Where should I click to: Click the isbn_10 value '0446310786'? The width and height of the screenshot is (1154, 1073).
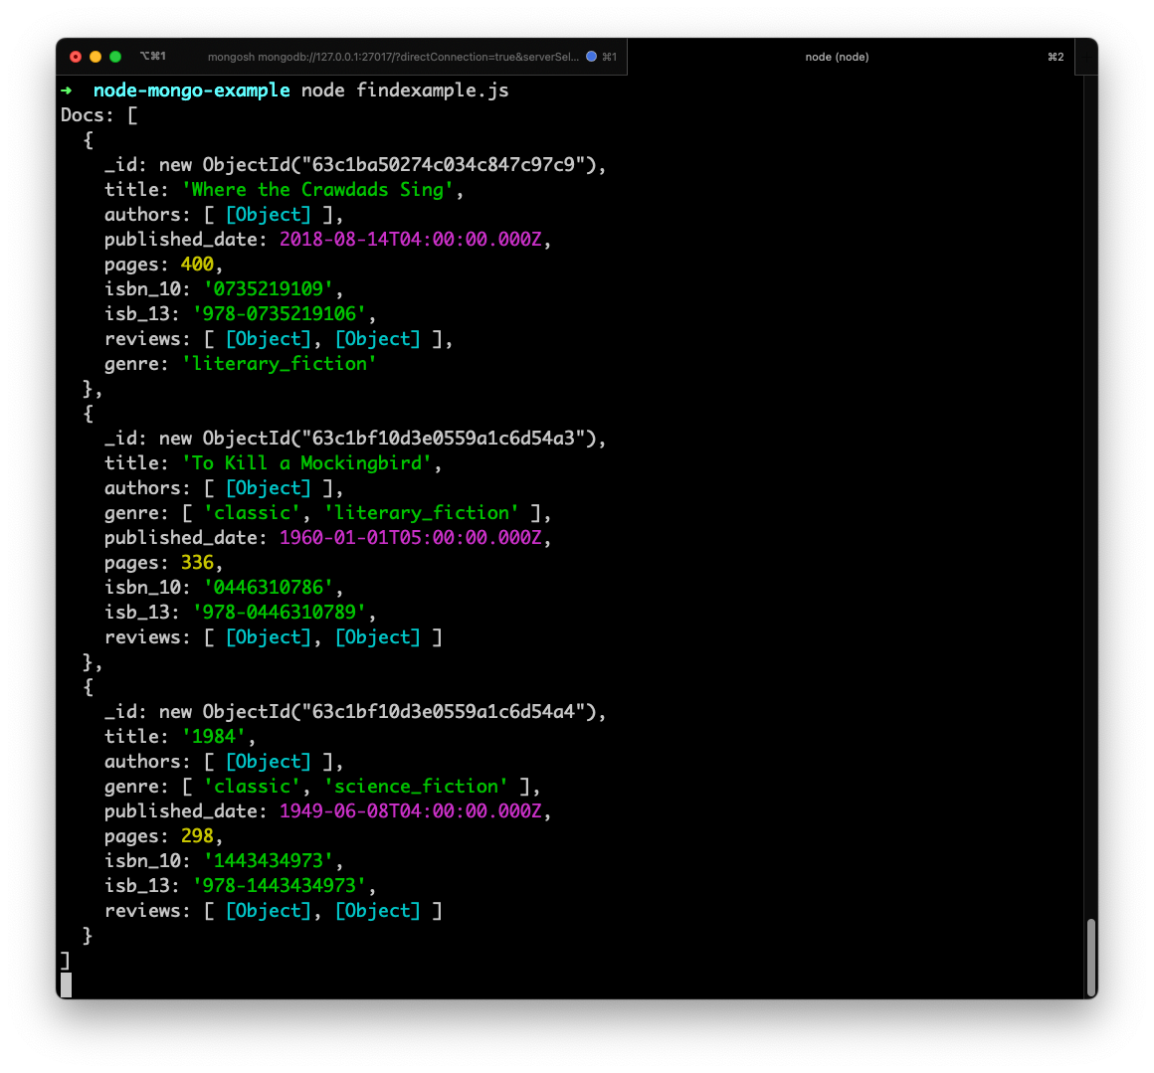269,587
